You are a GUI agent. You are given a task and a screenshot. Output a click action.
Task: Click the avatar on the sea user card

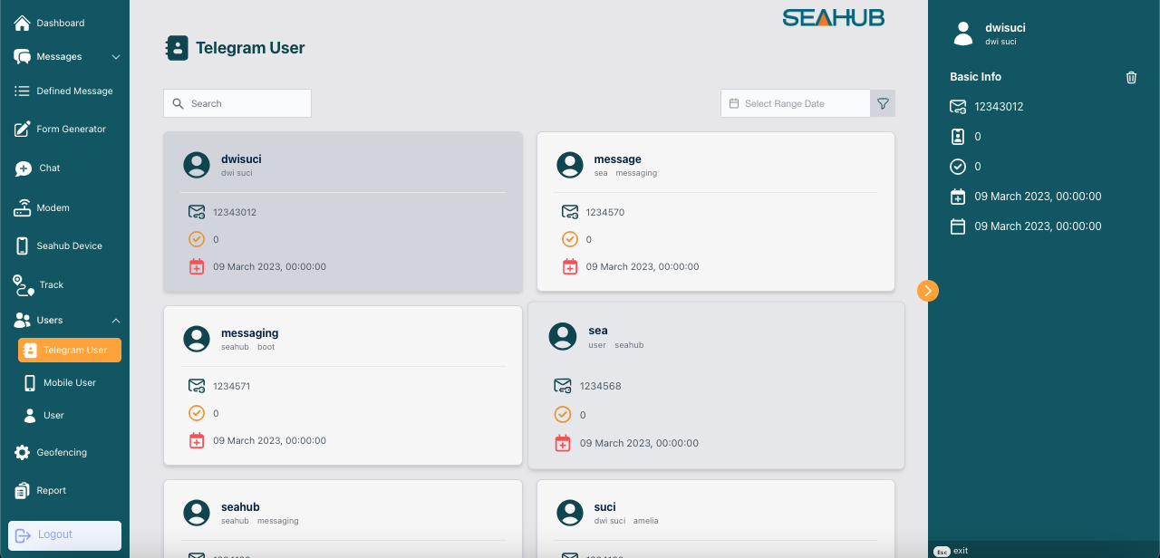click(x=563, y=336)
